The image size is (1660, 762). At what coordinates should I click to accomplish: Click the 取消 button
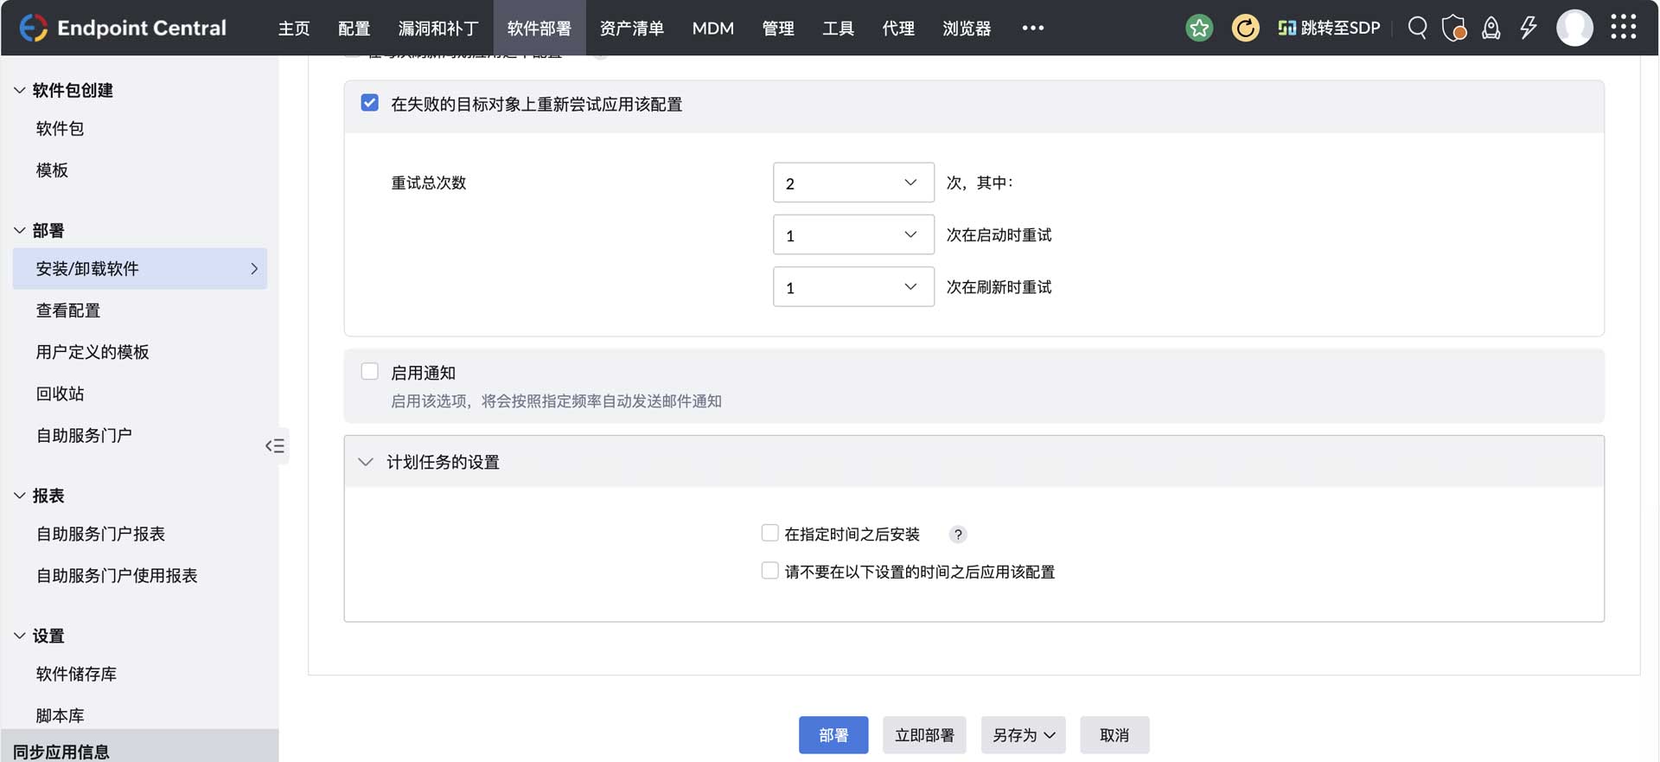(x=1114, y=735)
